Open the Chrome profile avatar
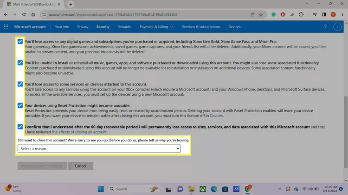The image size is (348, 195). [333, 14]
